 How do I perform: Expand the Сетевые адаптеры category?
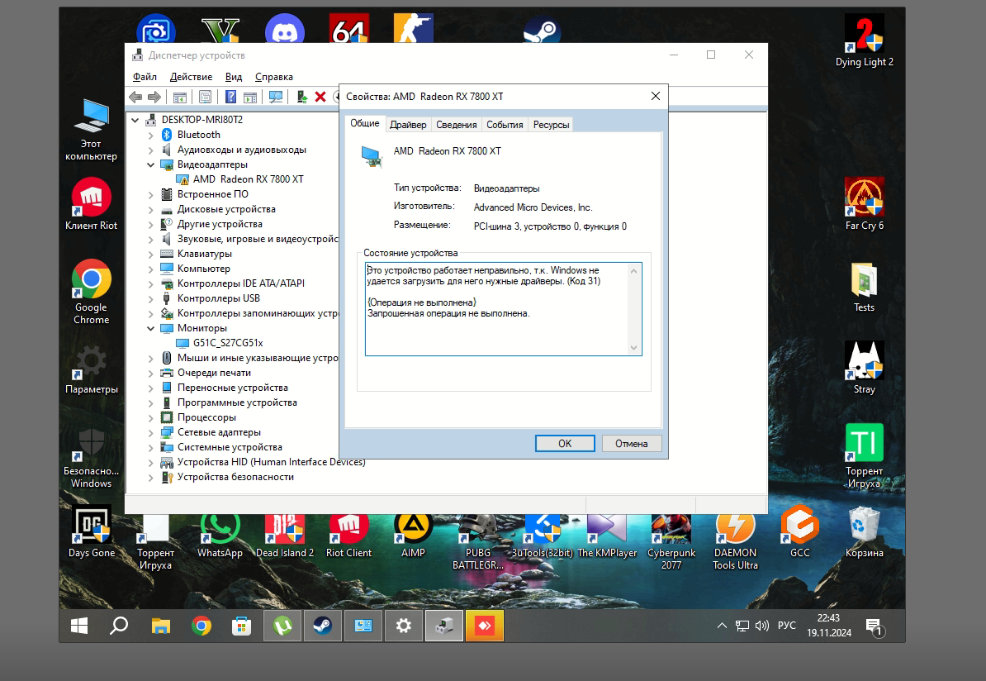150,432
